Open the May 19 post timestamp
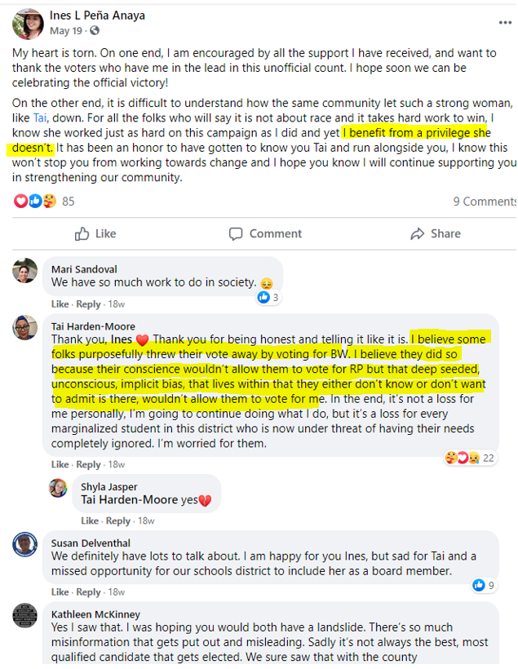518x669 pixels. tap(66, 31)
